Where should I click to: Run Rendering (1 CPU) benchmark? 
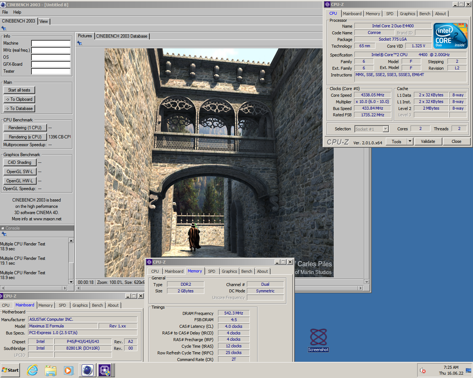click(25, 128)
